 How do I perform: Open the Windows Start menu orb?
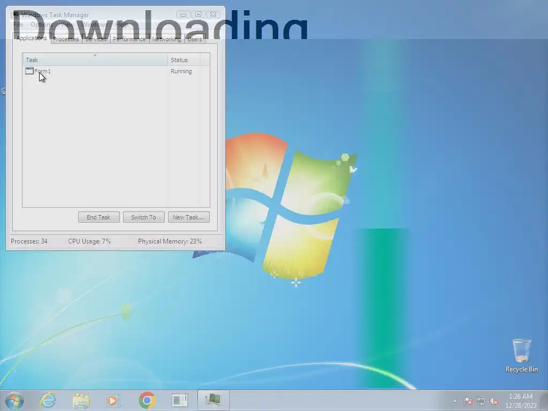coord(14,400)
